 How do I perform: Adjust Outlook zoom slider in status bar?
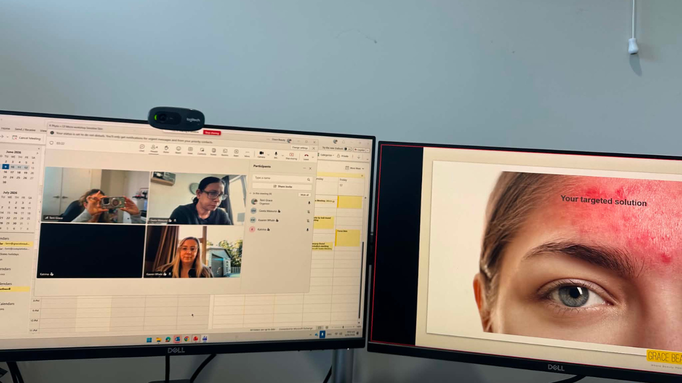pos(343,327)
